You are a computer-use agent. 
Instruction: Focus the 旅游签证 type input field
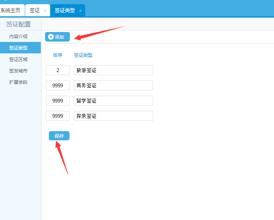[x=113, y=70]
